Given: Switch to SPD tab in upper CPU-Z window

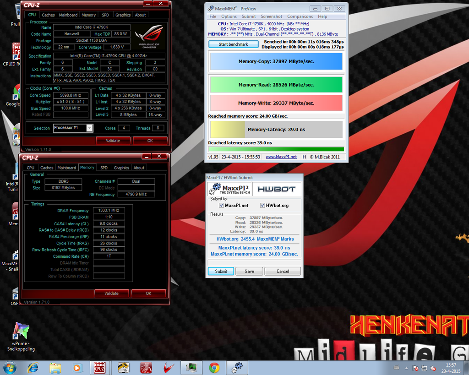Looking at the screenshot, I should point(105,15).
